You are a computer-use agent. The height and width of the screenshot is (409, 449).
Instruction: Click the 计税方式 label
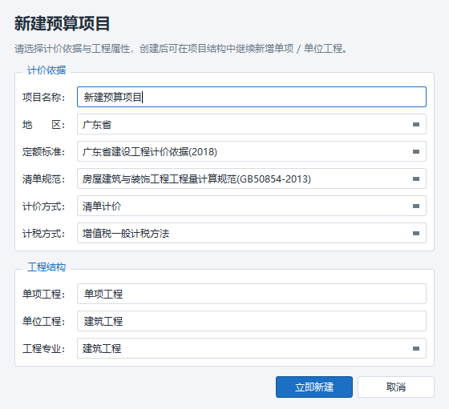pos(44,234)
